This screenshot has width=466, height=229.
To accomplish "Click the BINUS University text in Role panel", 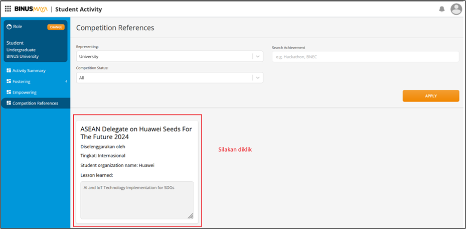I will [23, 56].
